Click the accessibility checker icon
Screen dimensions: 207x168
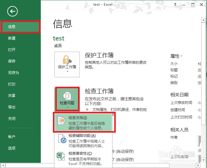coord(62,139)
